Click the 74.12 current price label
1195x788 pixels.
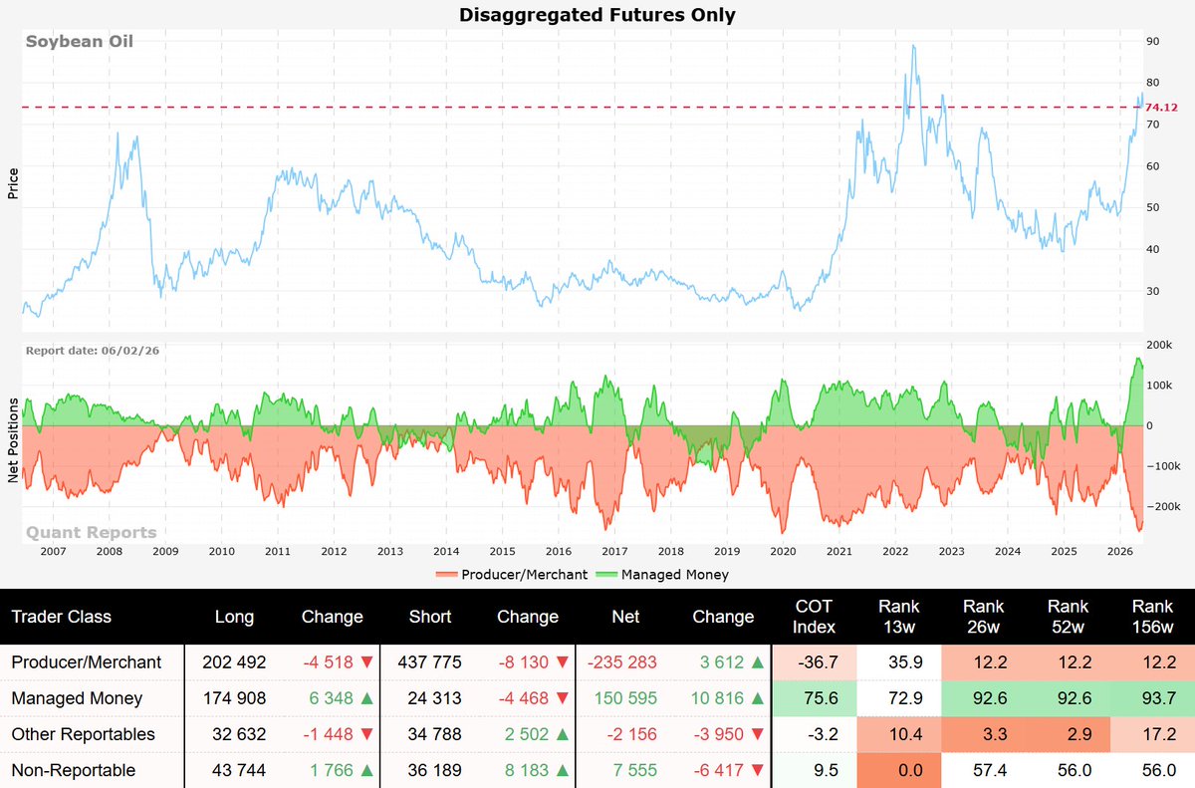pyautogui.click(x=1162, y=107)
